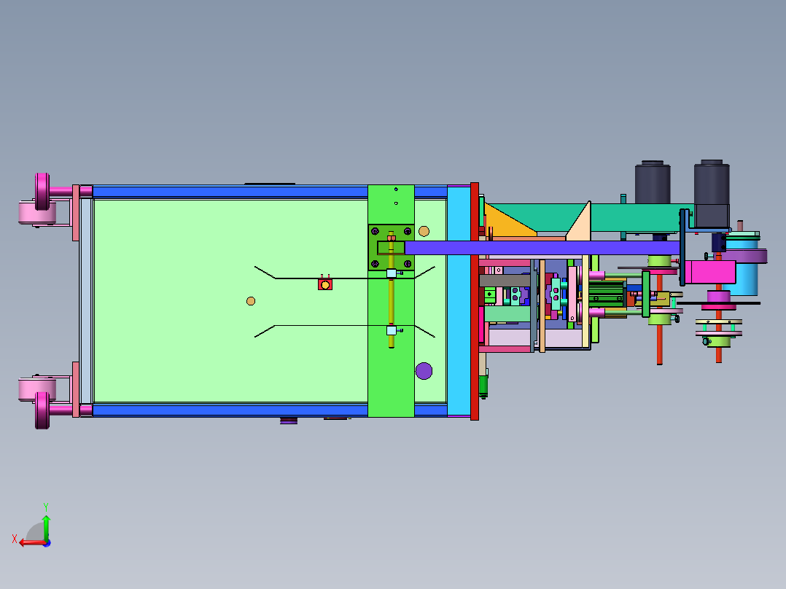The width and height of the screenshot is (786, 589).
Task: Select the top blue side rail
Action: [230, 192]
